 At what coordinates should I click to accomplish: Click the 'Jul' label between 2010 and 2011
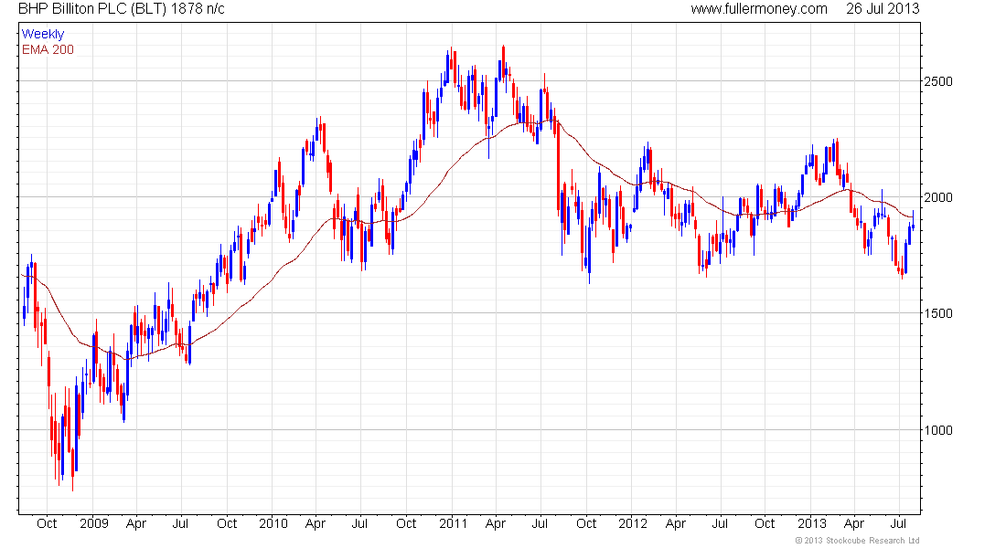tap(359, 523)
